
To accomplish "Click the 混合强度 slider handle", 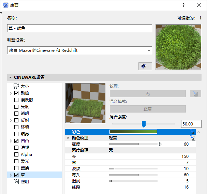I will (x=144, y=124).
